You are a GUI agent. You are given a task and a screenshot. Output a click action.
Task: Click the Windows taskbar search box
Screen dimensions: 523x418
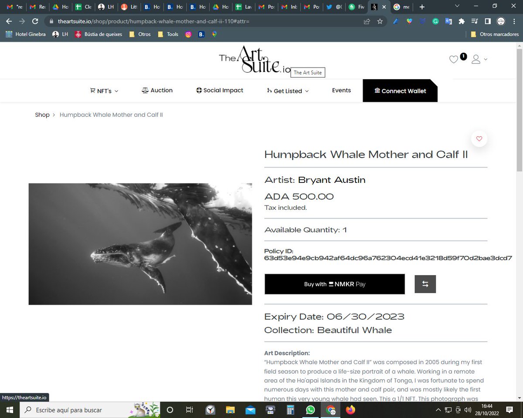point(89,410)
